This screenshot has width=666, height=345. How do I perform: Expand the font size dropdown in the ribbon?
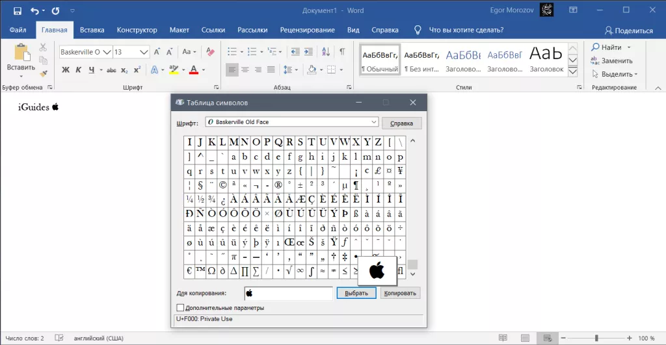(x=144, y=51)
